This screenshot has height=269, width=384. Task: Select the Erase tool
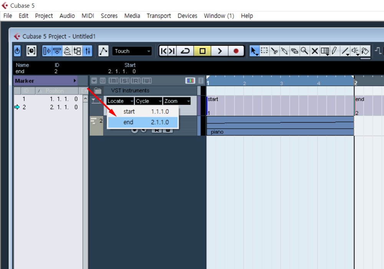point(295,51)
